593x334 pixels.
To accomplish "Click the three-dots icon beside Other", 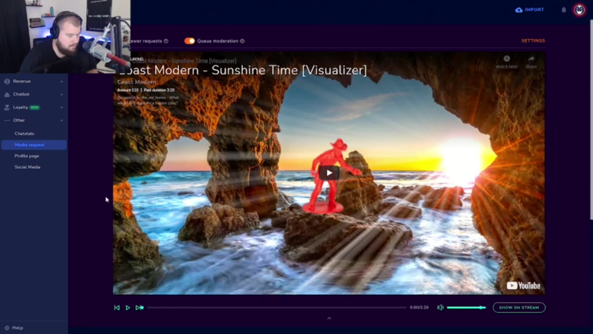I will [x=7, y=120].
